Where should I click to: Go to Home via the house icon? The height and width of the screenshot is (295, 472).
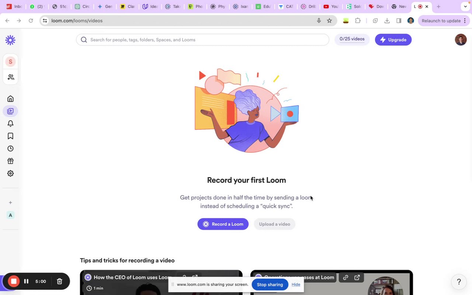click(x=10, y=98)
